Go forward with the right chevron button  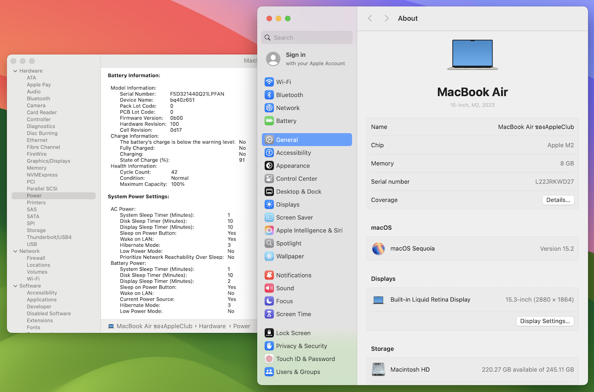[x=387, y=18]
